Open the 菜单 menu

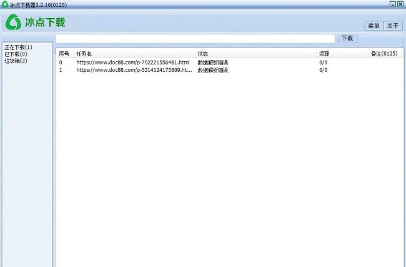374,26
